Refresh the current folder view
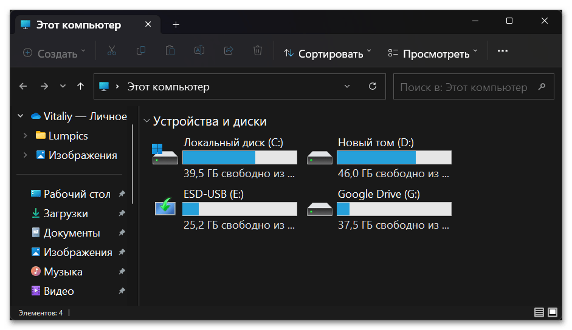The image size is (572, 330). click(373, 87)
